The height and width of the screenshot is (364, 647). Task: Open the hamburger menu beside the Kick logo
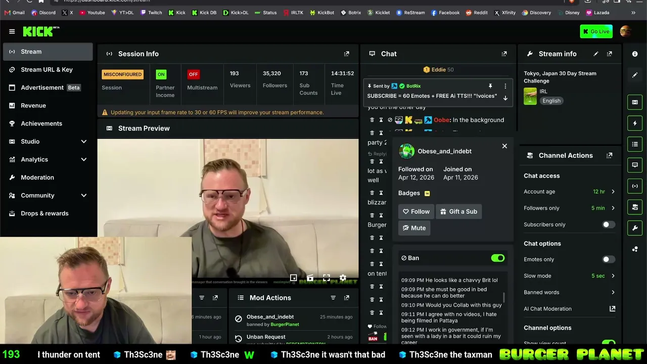pyautogui.click(x=12, y=31)
